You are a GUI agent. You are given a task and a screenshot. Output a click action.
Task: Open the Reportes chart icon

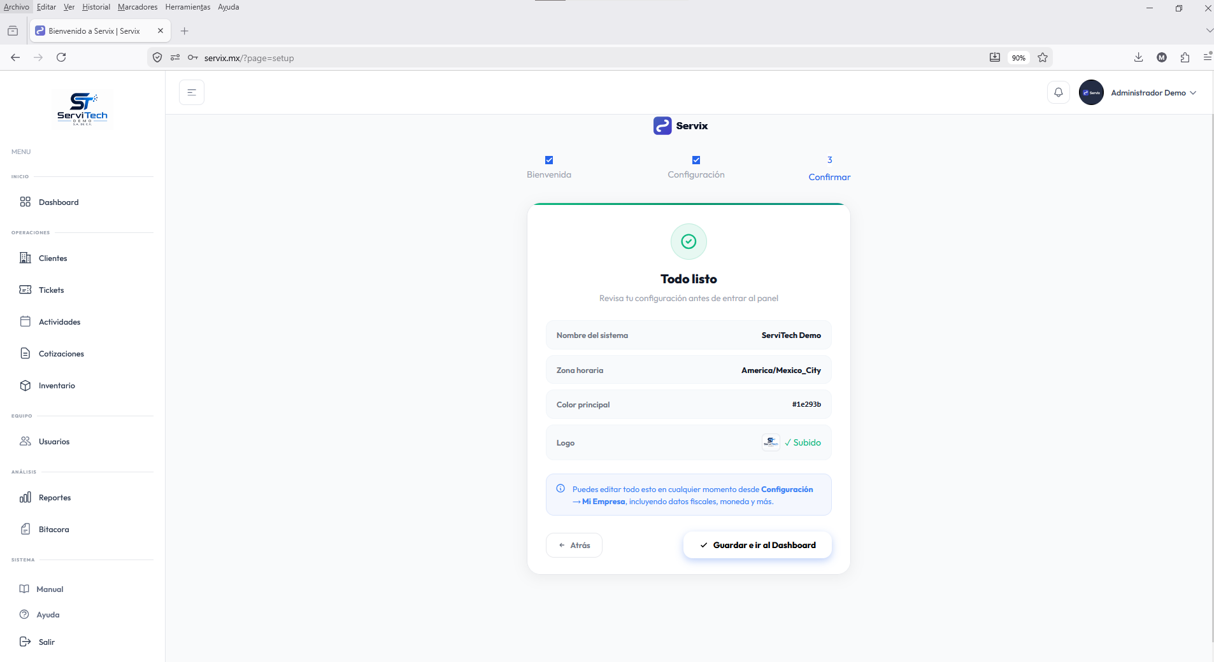click(x=25, y=497)
